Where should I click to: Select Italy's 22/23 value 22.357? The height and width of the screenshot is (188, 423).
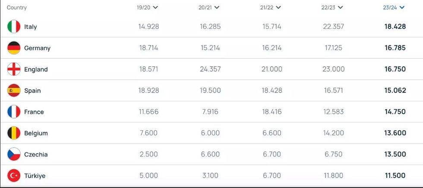(333, 27)
